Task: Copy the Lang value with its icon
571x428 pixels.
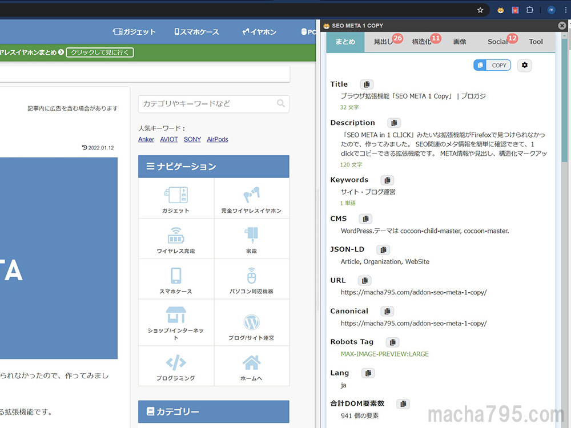Action: [368, 373]
